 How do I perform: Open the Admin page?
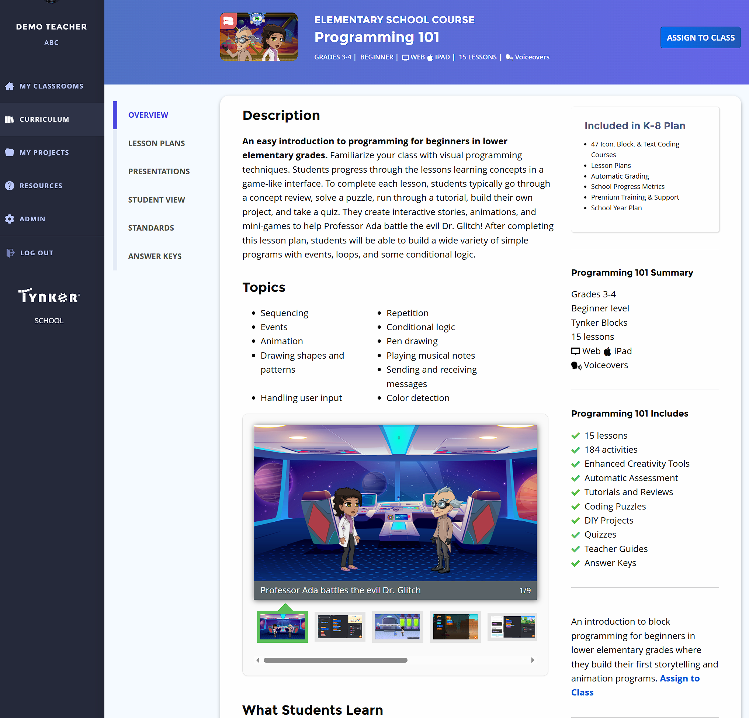point(52,219)
